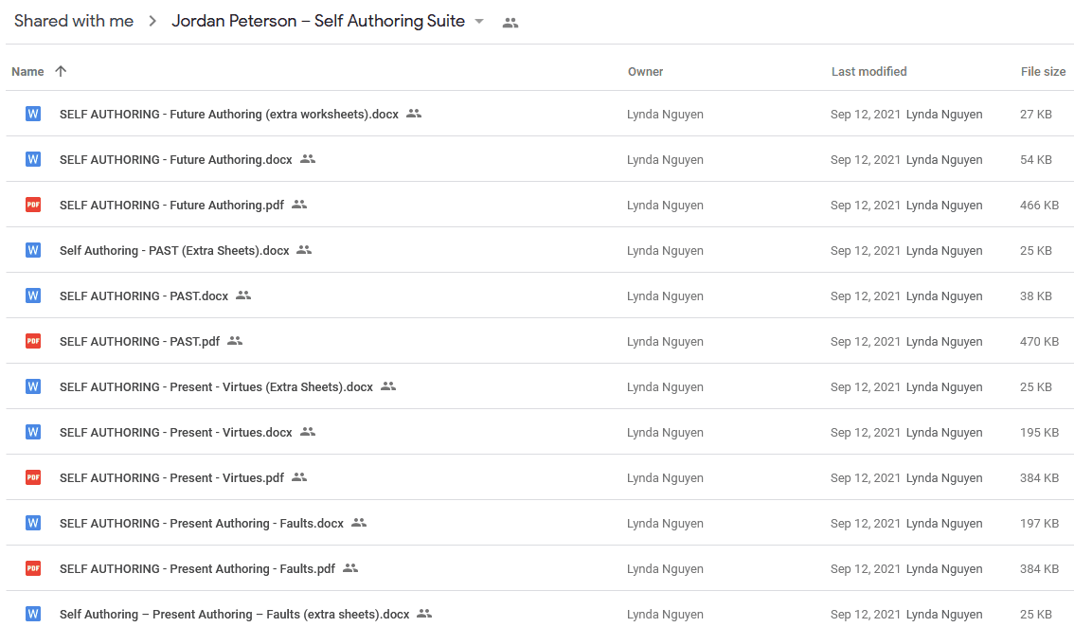Click Word icon for Present - Virtues.docx

[33, 432]
